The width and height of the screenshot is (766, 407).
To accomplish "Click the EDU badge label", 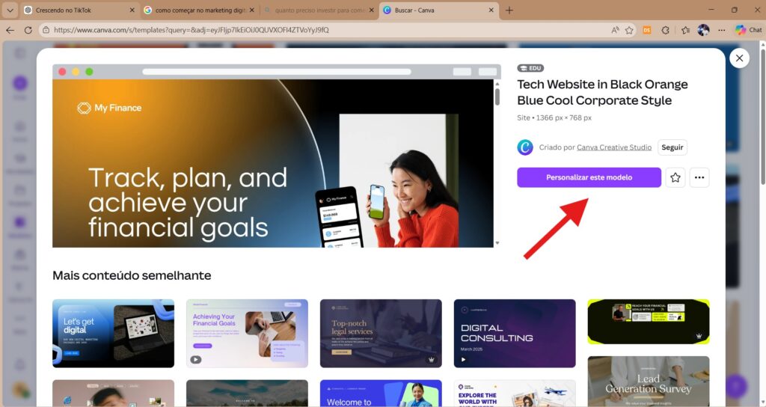I will pos(530,68).
